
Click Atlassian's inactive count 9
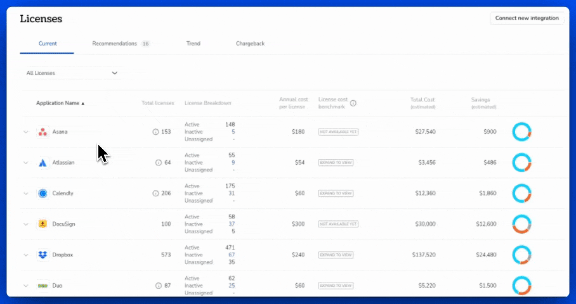tap(233, 163)
